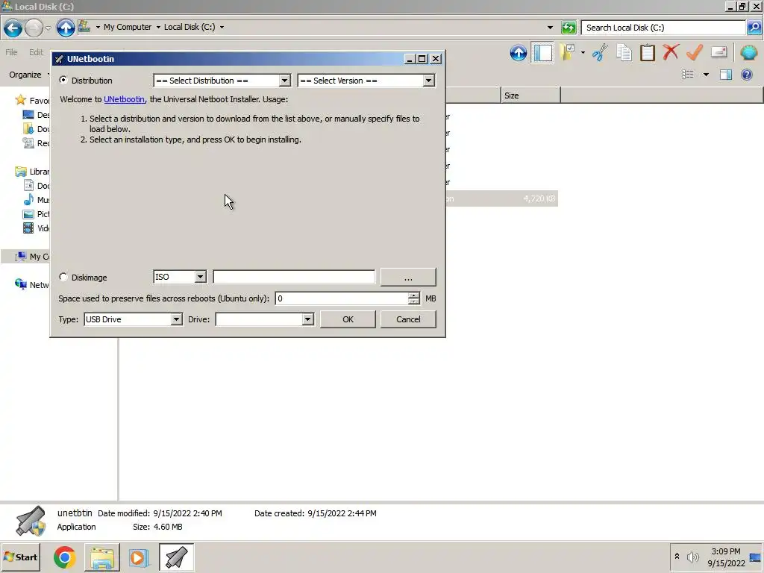
Task: Expand the address bar history dropdown
Action: pyautogui.click(x=550, y=28)
